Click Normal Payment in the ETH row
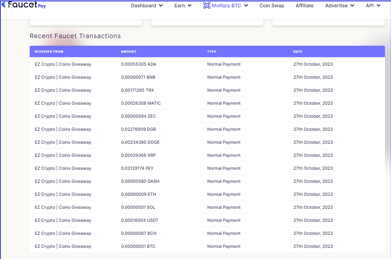This screenshot has height=259, width=391. pos(224,194)
